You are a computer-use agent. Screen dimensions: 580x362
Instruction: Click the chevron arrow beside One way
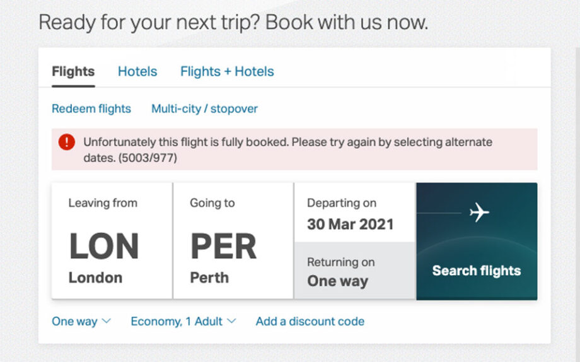click(106, 321)
